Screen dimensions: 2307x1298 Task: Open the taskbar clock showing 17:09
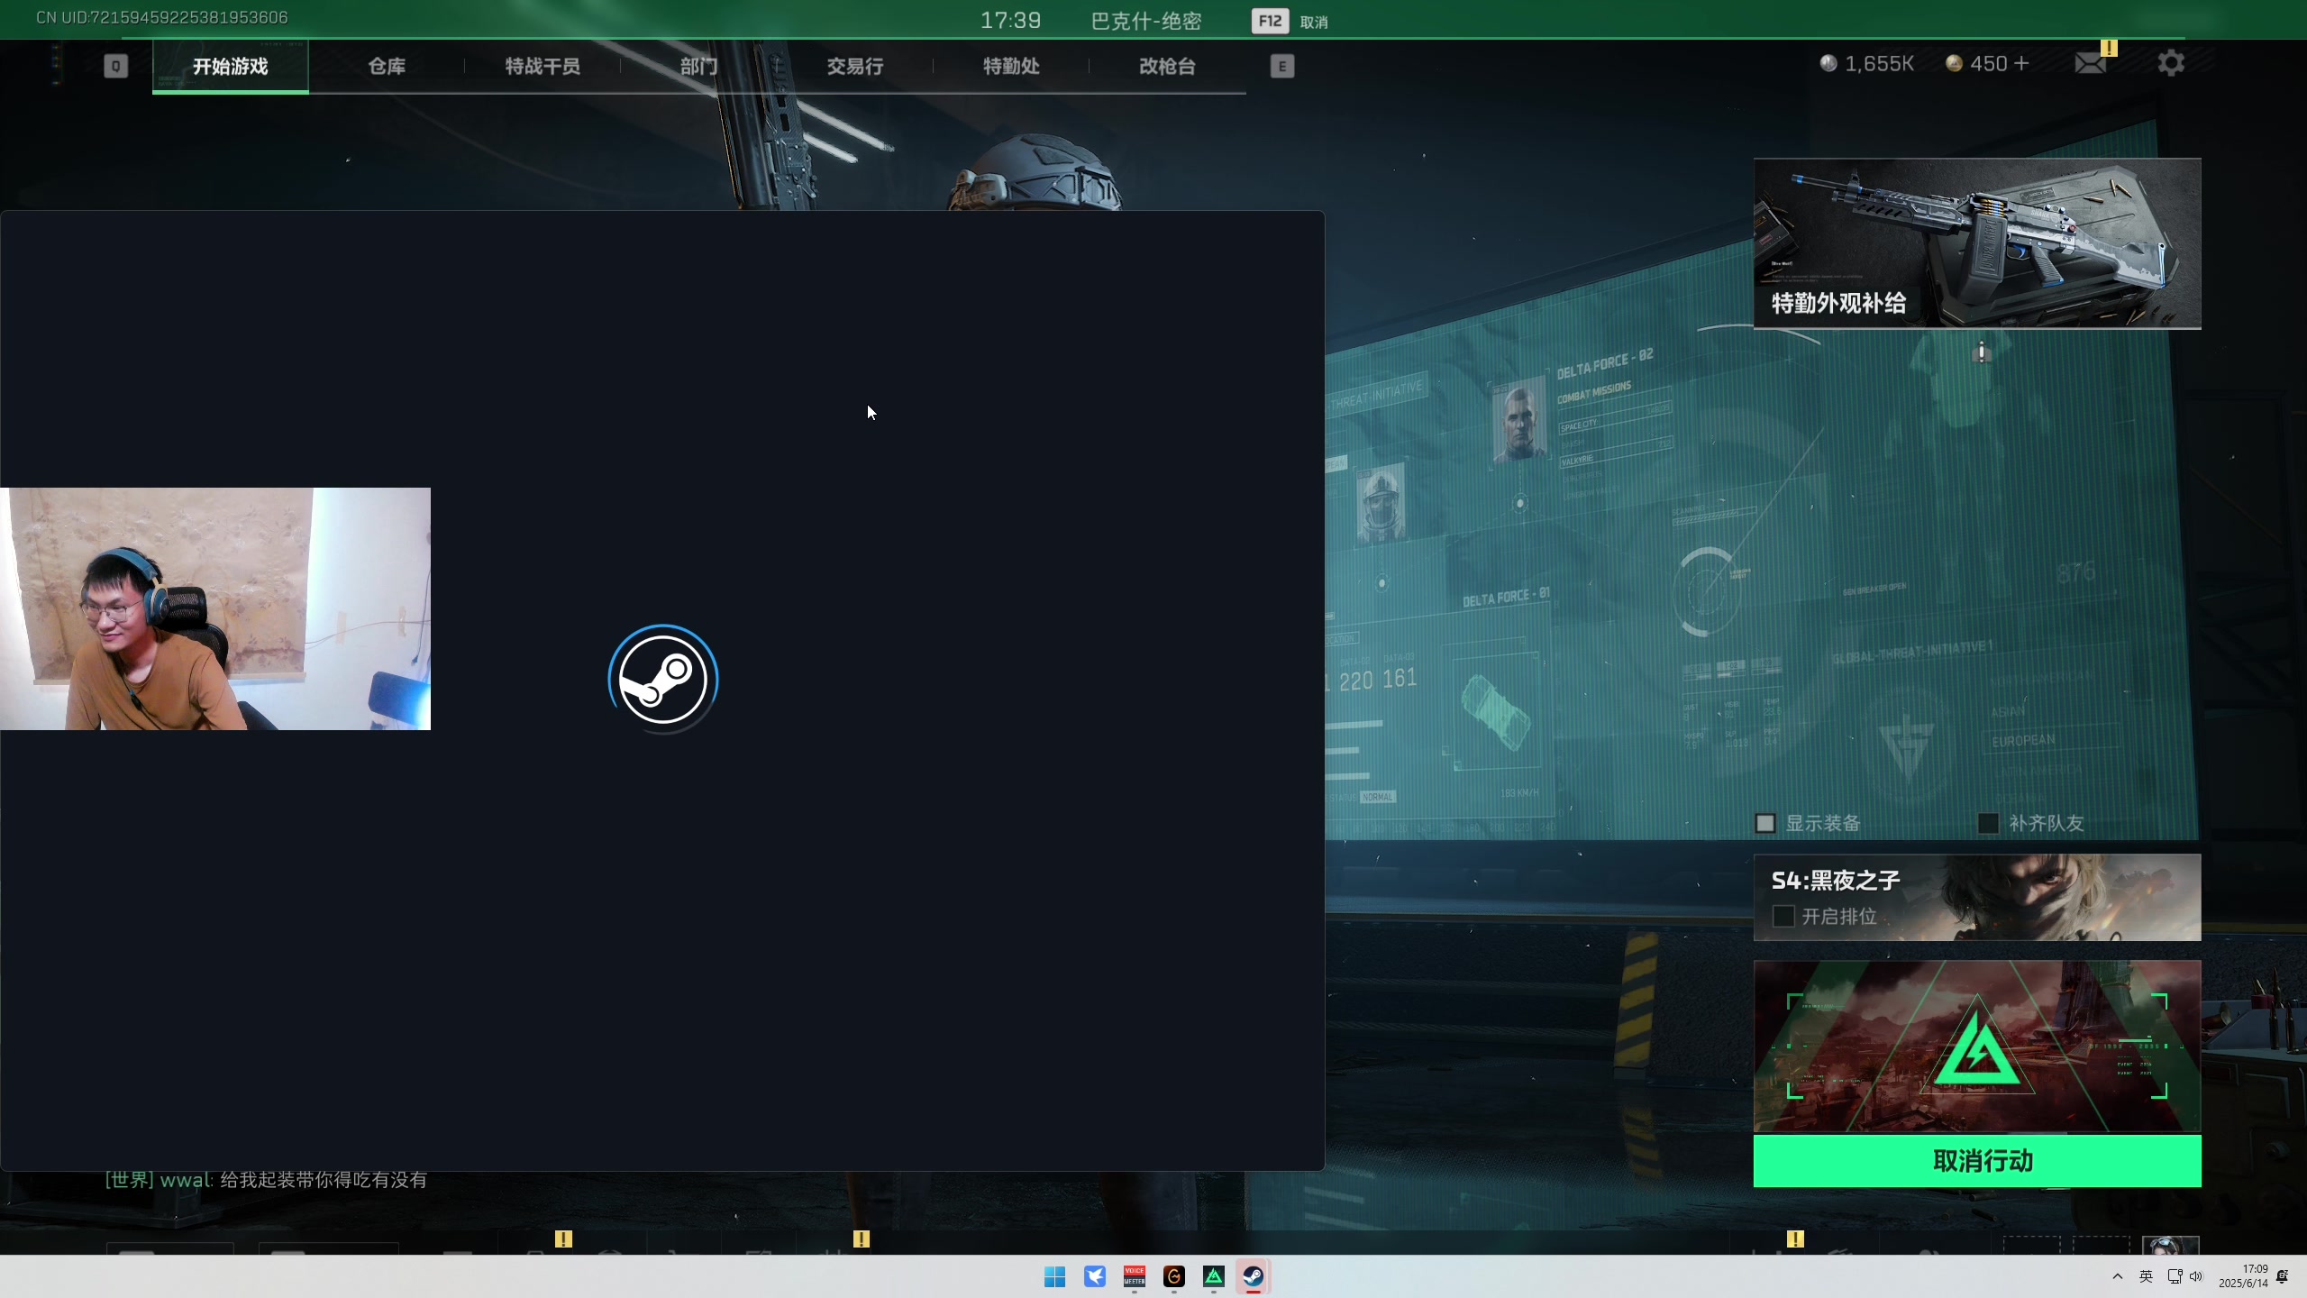click(2243, 1276)
